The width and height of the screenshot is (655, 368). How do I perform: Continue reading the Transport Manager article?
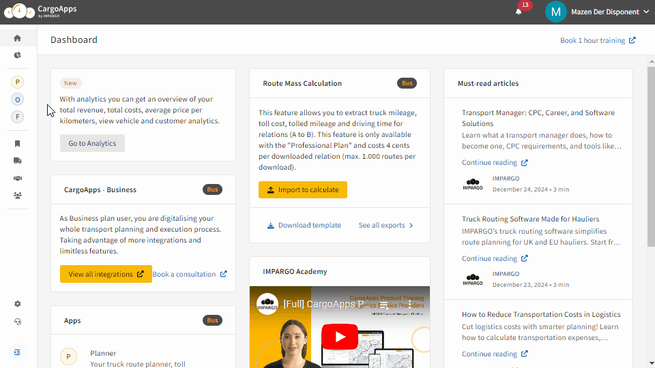(x=495, y=163)
